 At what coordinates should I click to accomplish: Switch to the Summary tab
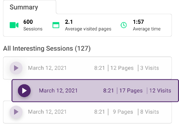(24, 7)
